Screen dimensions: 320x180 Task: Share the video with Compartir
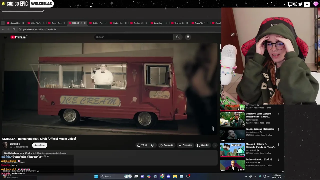(x=166, y=145)
